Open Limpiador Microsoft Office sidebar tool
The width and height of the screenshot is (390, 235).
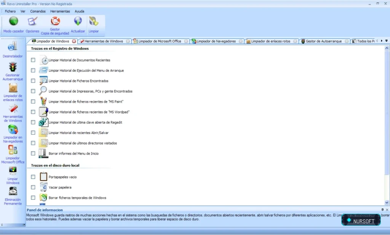coord(13,155)
